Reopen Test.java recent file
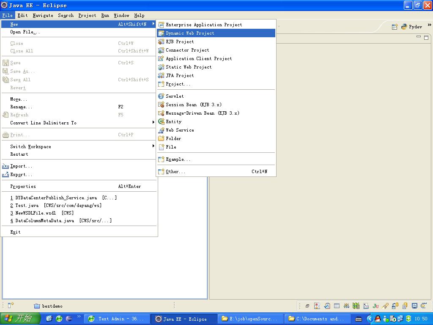Screen dimensions: 433x325 79,206
